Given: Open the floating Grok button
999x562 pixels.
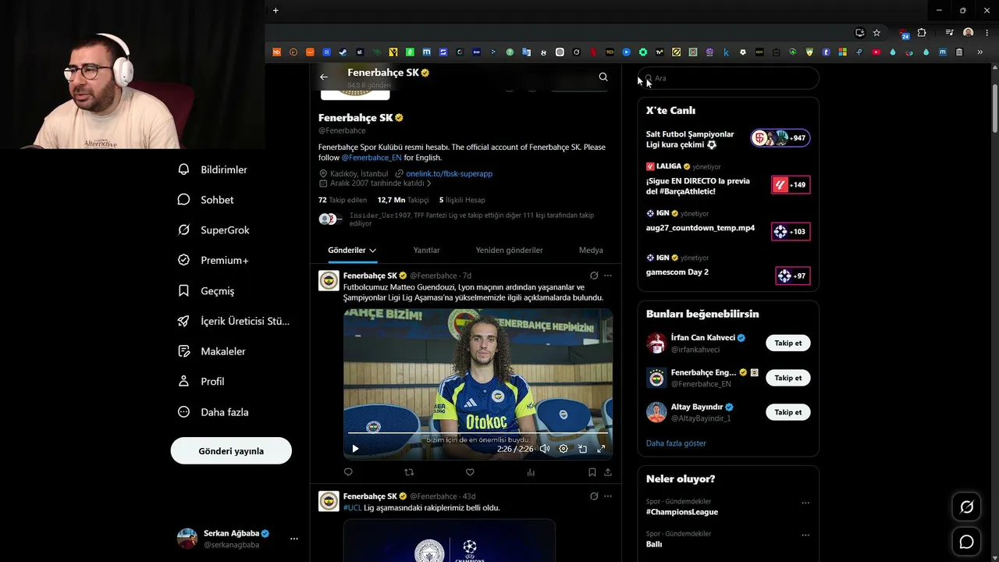Looking at the screenshot, I should pos(966,507).
